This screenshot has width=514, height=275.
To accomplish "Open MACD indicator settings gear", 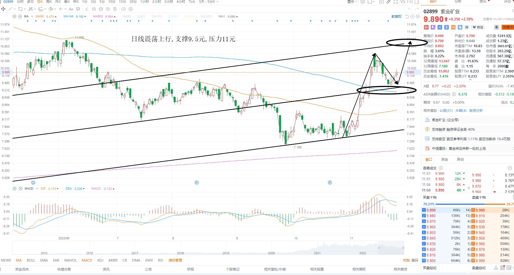I will (15, 188).
